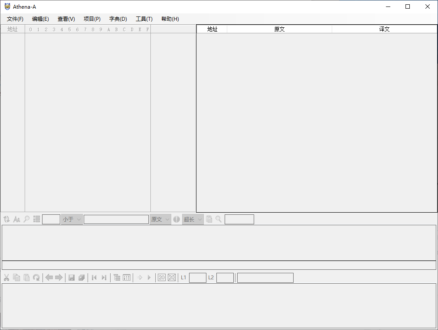This screenshot has height=330, width=438.
Task: Click the jump-to-last-record icon
Action: (104, 278)
